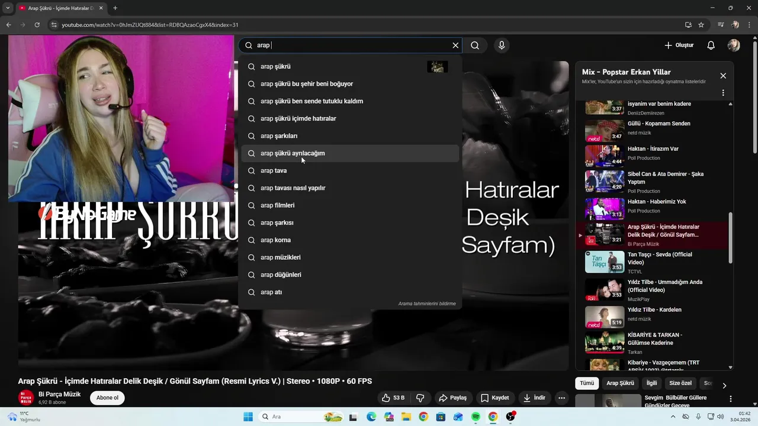Reload the page in Chrome
Viewport: 758px width, 426px height.
(x=37, y=25)
